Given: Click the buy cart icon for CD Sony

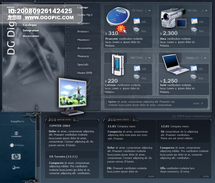Looking at the screenshot, I should [x=136, y=30].
